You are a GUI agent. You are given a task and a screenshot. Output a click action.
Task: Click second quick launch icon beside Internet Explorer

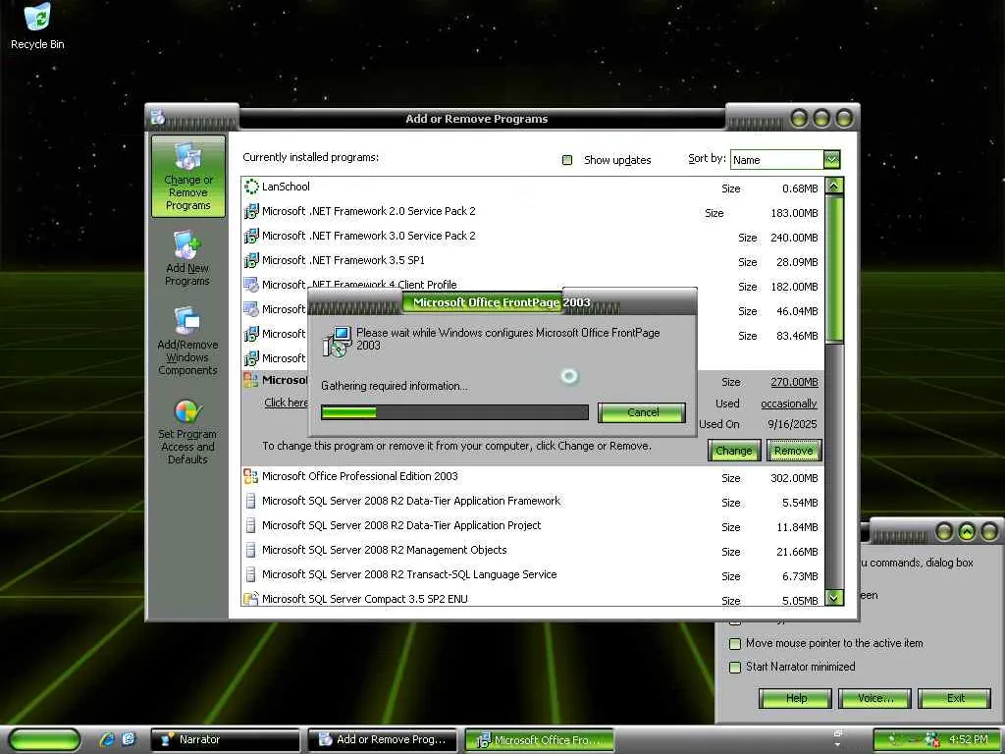(x=129, y=739)
